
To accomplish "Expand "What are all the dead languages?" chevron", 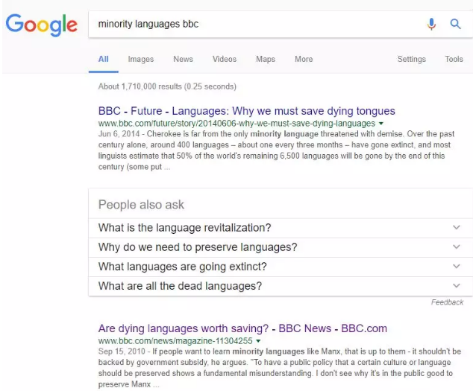I will click(457, 285).
